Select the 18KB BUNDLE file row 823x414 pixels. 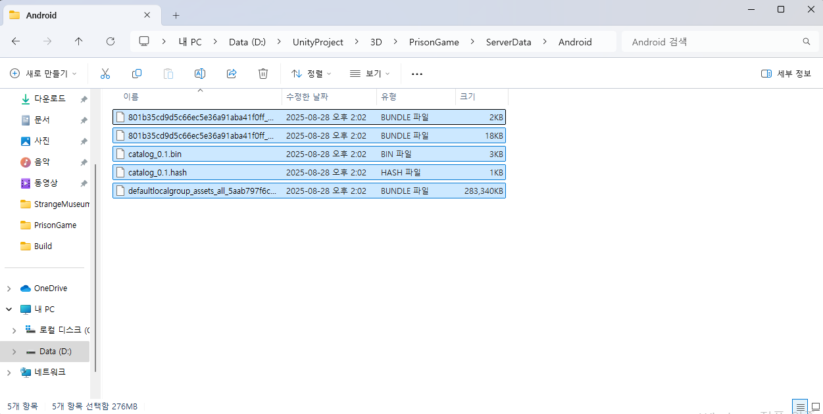coord(309,135)
